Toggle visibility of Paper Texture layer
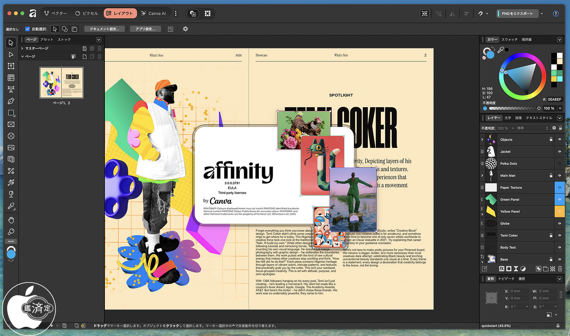 [559, 188]
